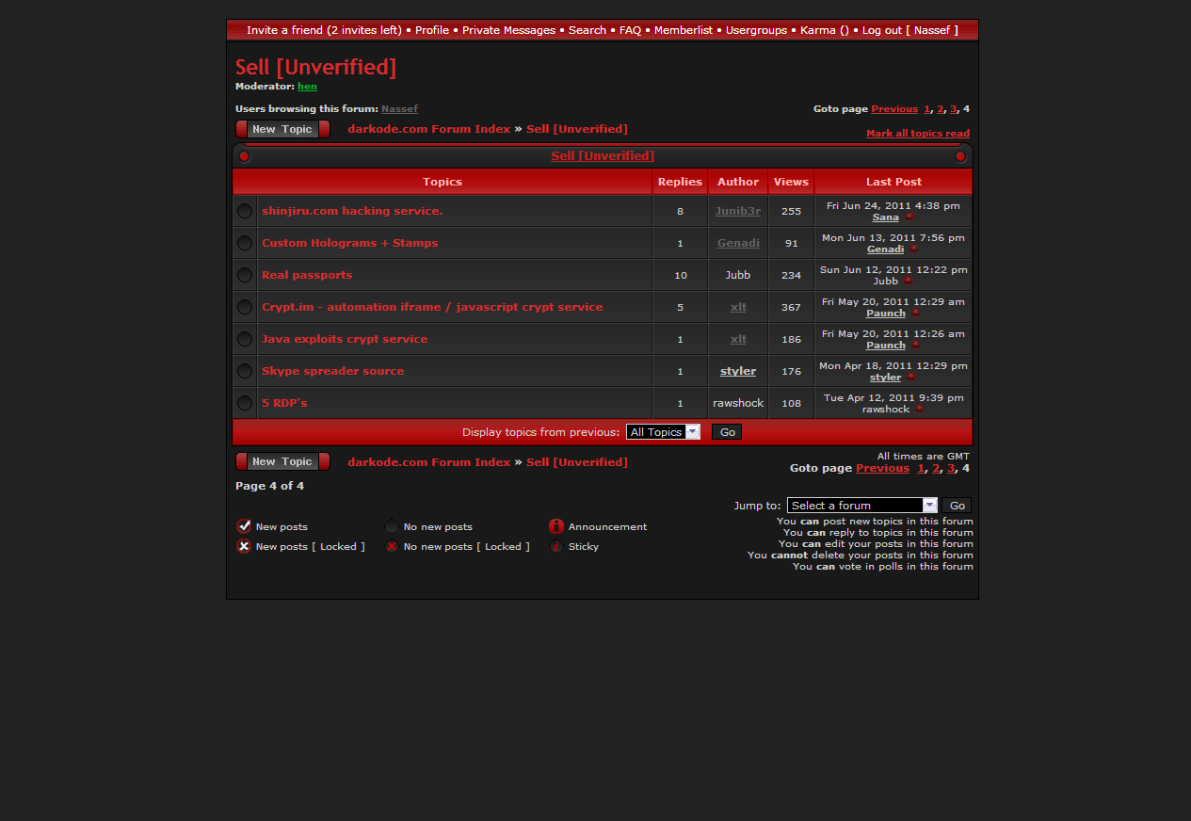Click Mark all topics read link

coord(917,134)
